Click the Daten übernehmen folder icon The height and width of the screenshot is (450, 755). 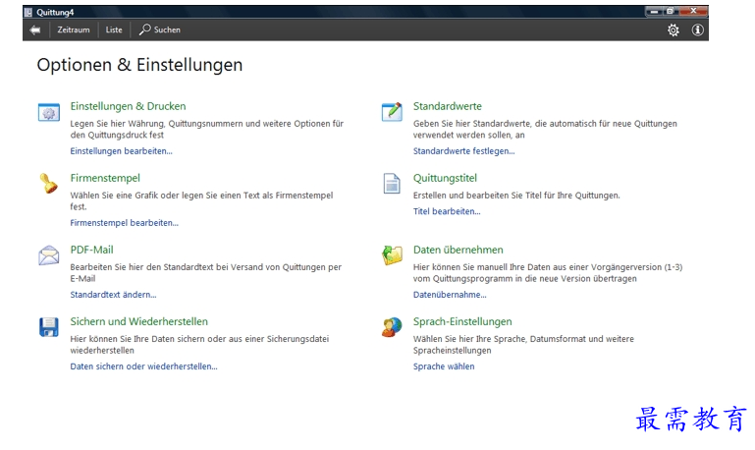tap(392, 255)
